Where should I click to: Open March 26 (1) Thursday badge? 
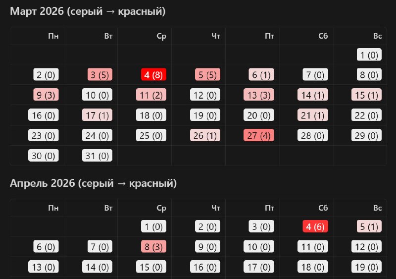tap(205, 135)
